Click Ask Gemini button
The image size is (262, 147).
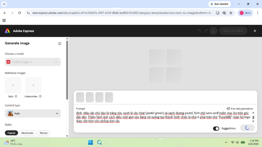point(219,4)
